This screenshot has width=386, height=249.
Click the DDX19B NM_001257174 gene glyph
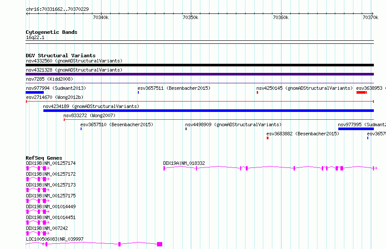[x=38, y=168]
